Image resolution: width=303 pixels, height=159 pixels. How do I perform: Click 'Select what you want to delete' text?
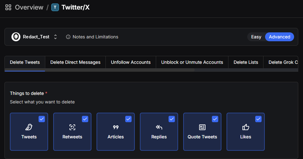click(42, 102)
